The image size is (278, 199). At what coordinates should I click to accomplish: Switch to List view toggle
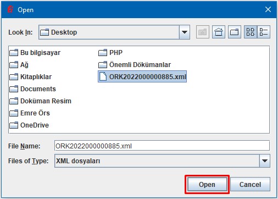pyautogui.click(x=251, y=32)
